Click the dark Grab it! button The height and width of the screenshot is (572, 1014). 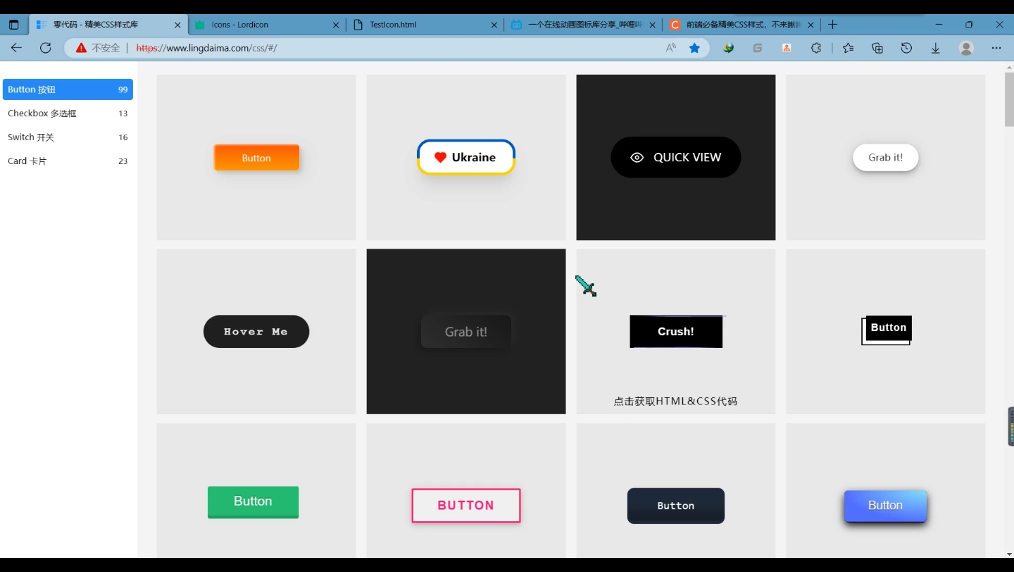[466, 332]
